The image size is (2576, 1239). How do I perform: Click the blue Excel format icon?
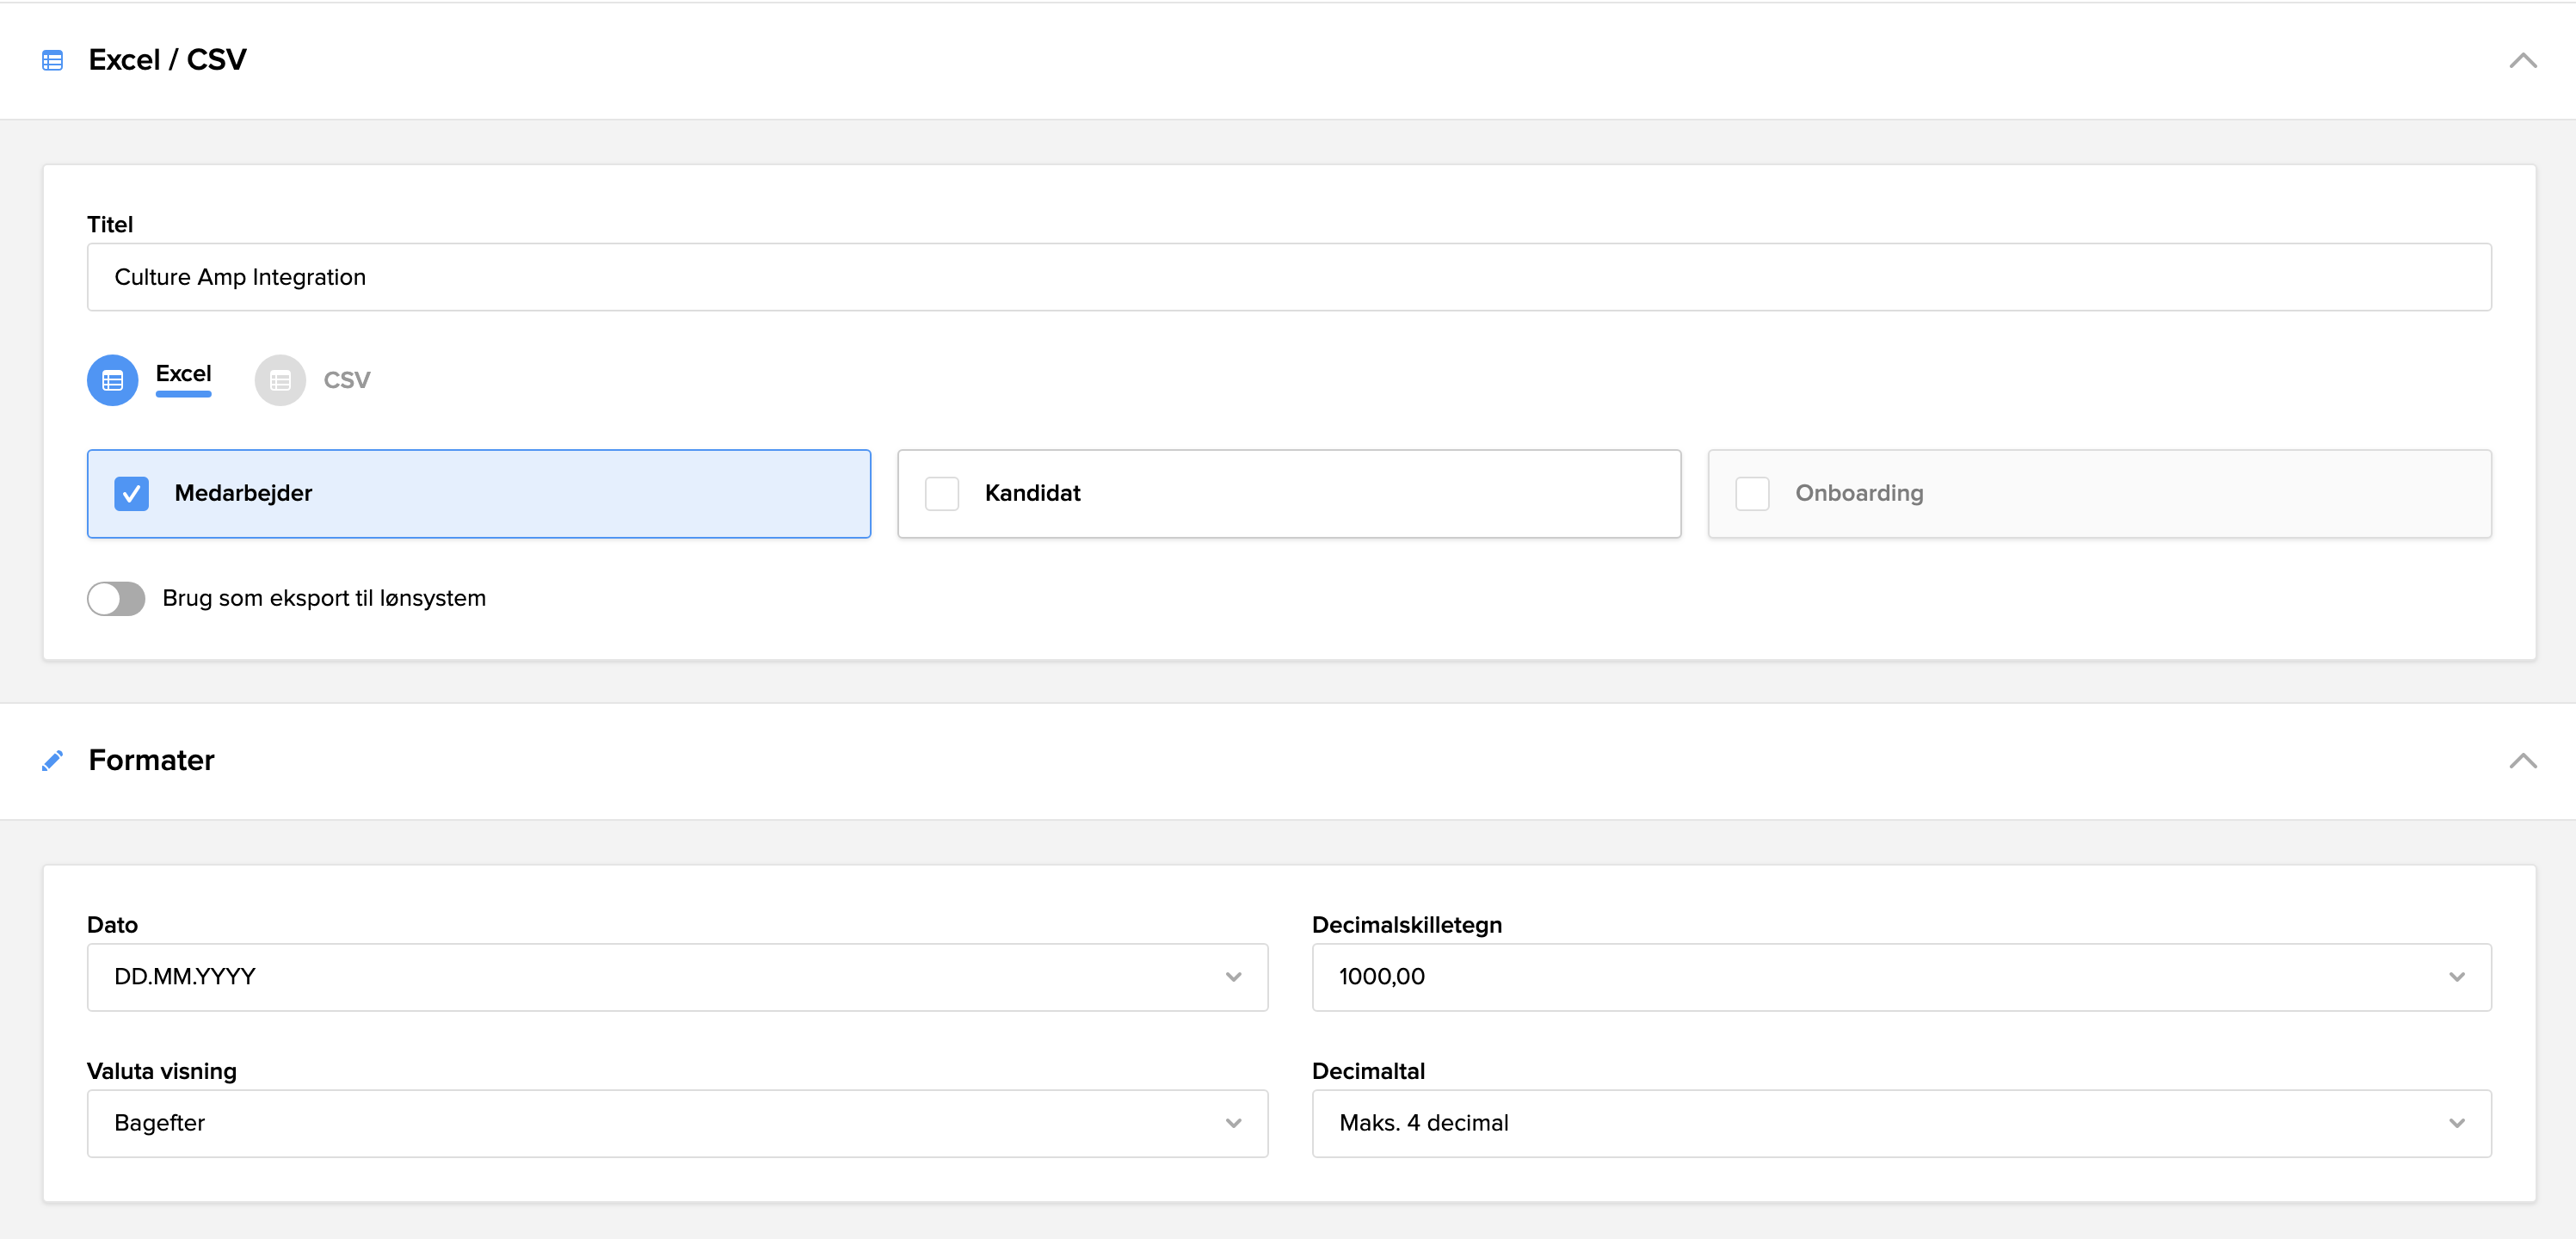coord(112,380)
